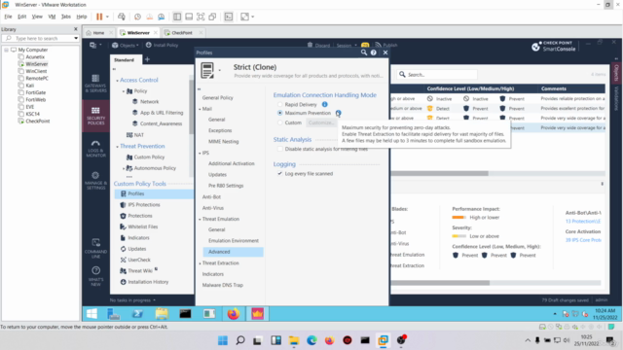Click profiles table horizontal scrollbar
623x350 pixels.
439,173
